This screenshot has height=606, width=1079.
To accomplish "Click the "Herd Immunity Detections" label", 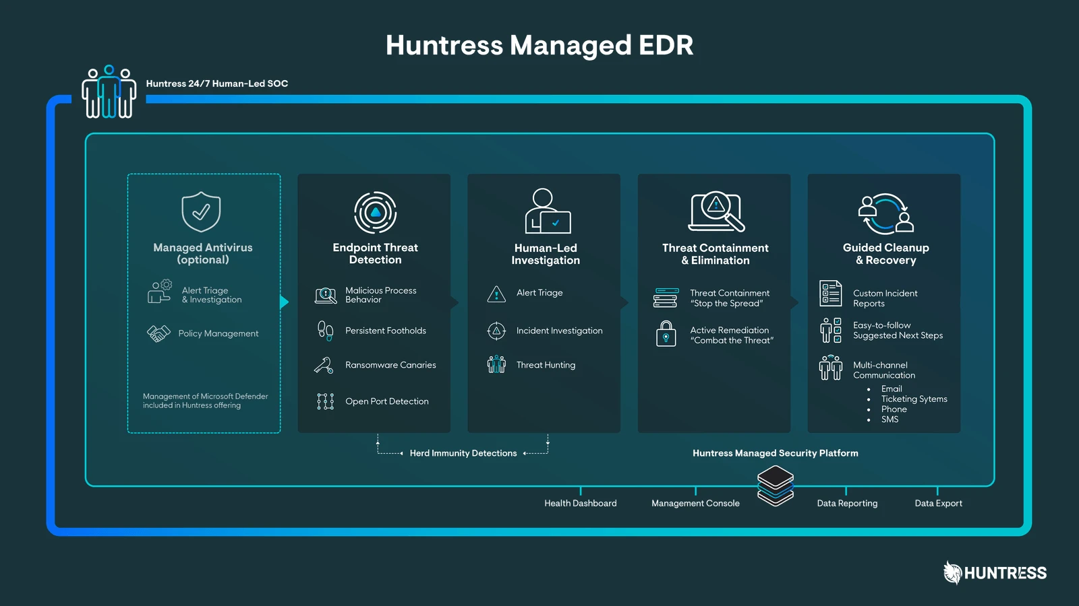I will tap(463, 453).
